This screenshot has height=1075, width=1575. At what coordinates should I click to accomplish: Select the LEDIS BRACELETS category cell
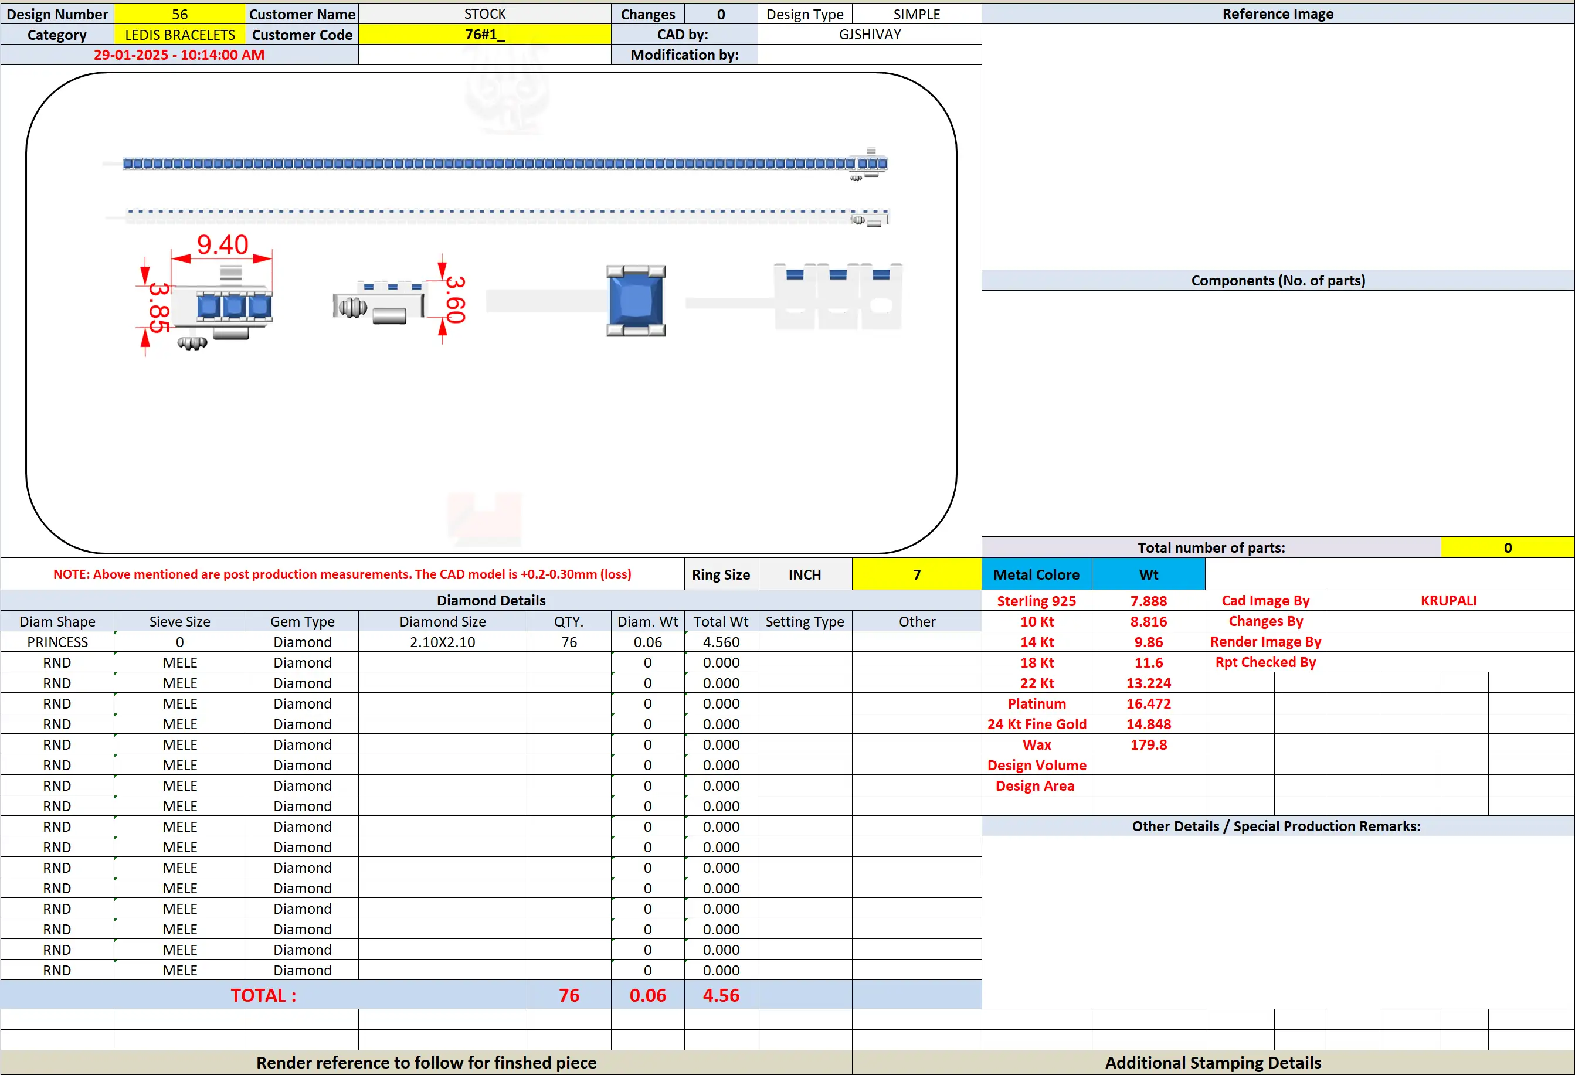[x=179, y=35]
